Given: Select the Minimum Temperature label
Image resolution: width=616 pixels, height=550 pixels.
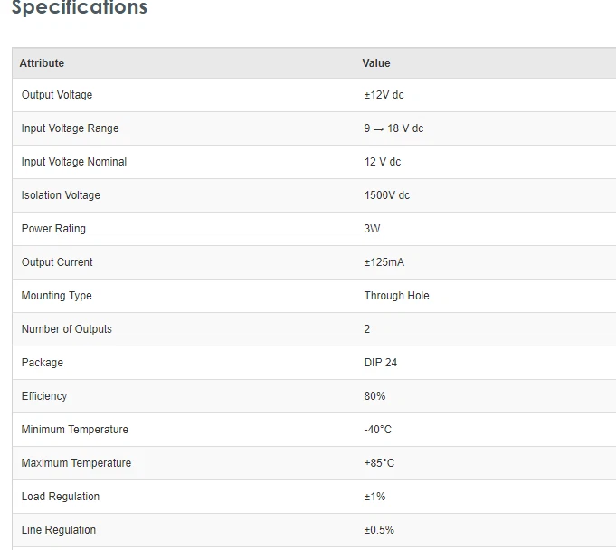Looking at the screenshot, I should [75, 430].
